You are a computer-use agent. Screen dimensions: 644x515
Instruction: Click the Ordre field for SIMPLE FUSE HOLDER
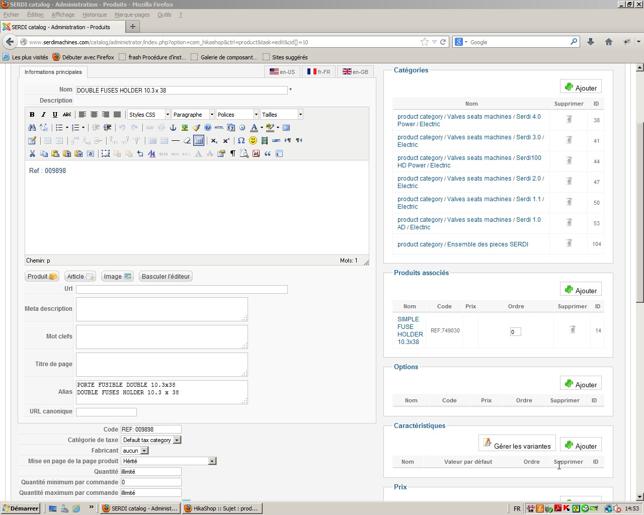point(515,331)
